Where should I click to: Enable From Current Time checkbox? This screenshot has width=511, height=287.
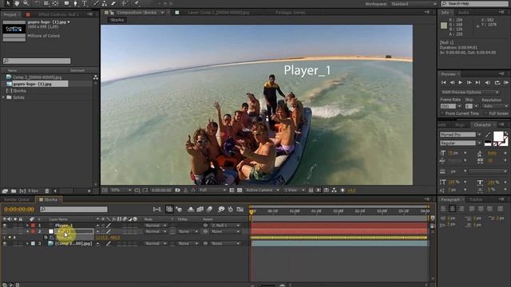click(442, 113)
